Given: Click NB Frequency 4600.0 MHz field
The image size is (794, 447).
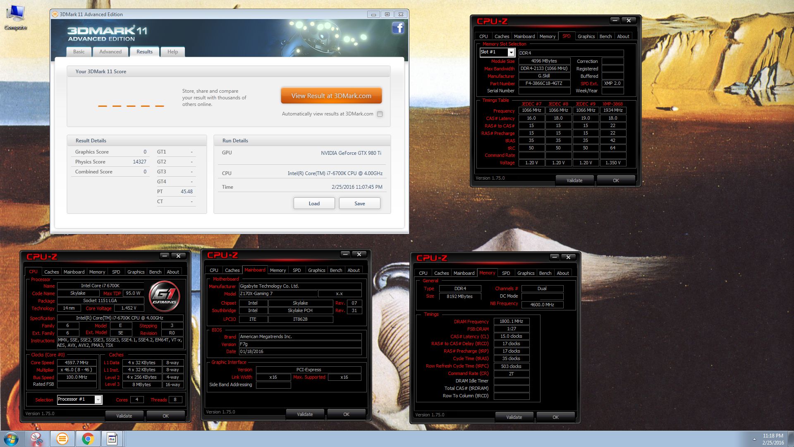Looking at the screenshot, I should click(542, 305).
